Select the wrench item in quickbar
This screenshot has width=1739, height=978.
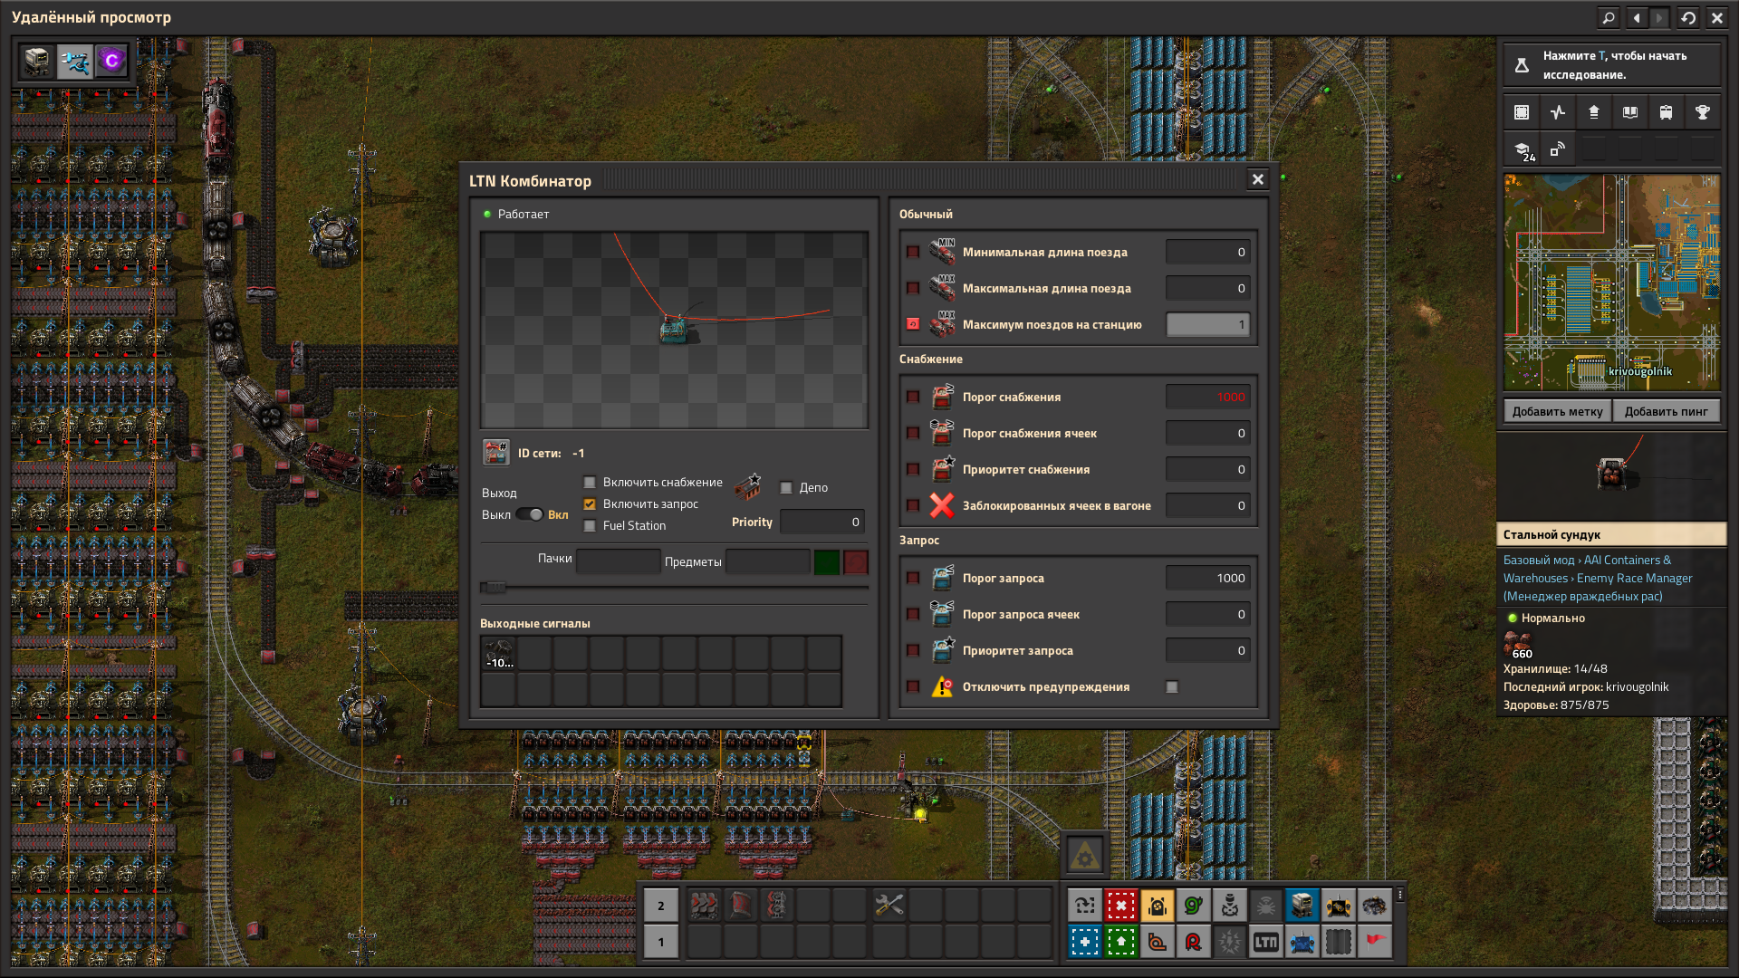point(889,905)
